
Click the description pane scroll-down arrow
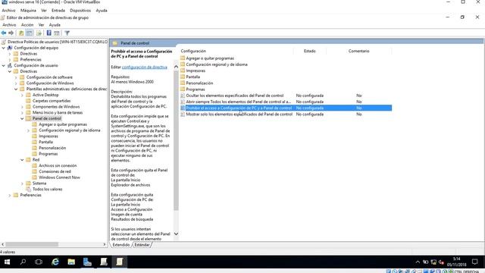[176, 234]
